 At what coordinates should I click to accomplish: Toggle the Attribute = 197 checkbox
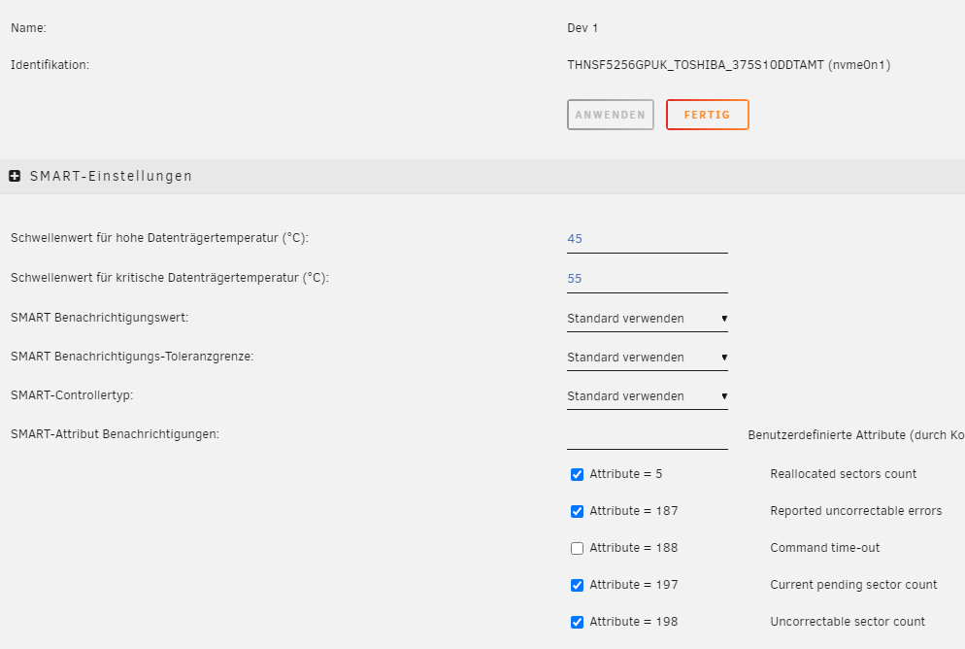point(577,585)
